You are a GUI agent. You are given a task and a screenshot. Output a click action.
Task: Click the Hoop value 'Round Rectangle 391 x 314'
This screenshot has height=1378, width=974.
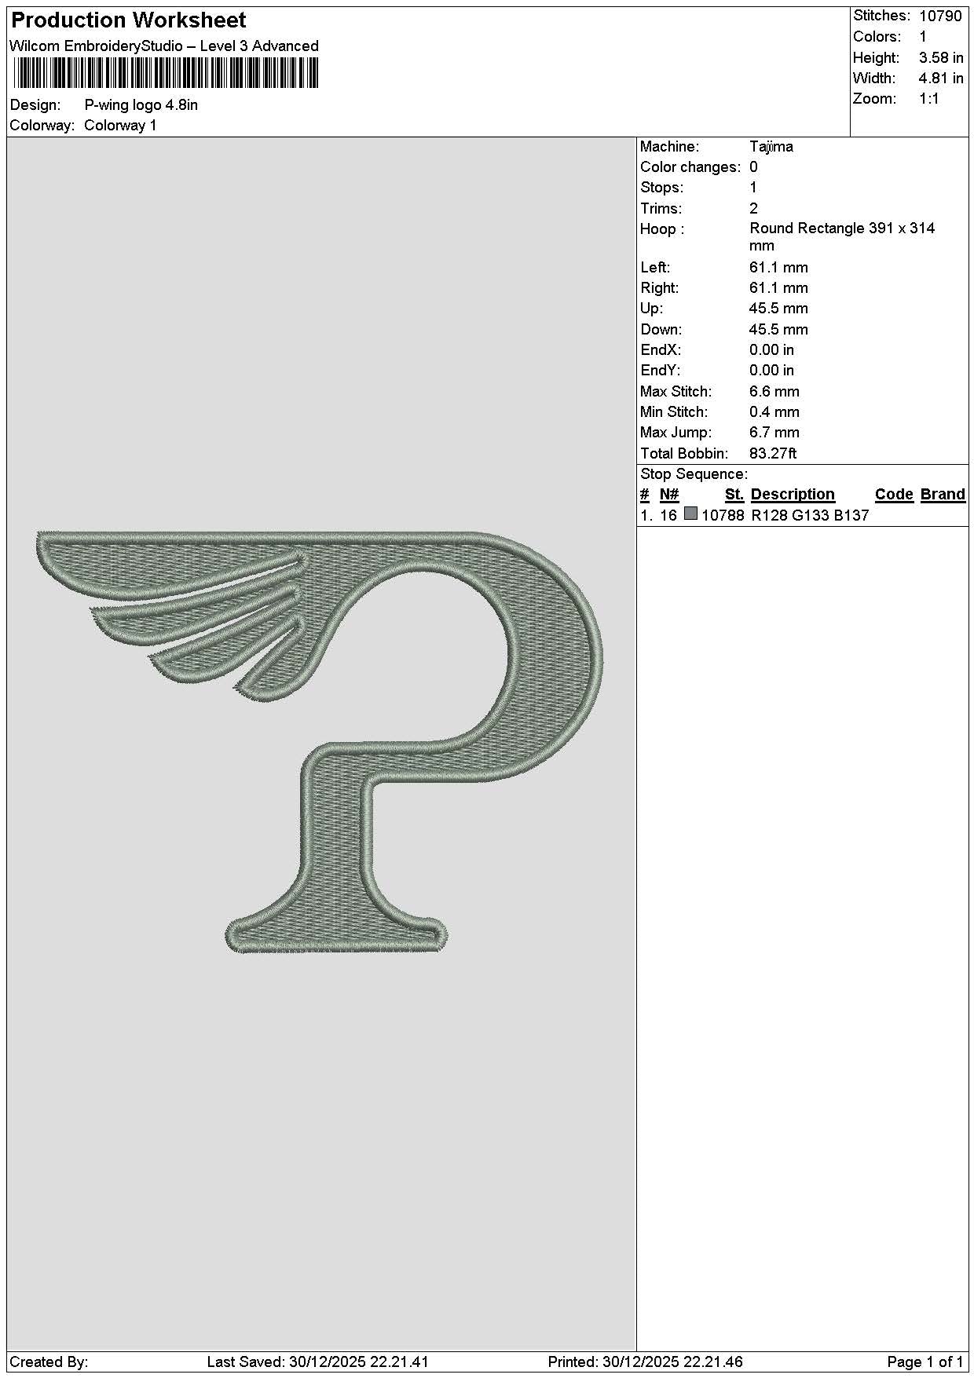click(x=842, y=228)
